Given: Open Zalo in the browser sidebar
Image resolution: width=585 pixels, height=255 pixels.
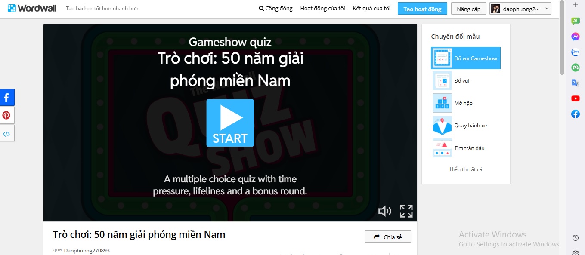Looking at the screenshot, I should (576, 52).
